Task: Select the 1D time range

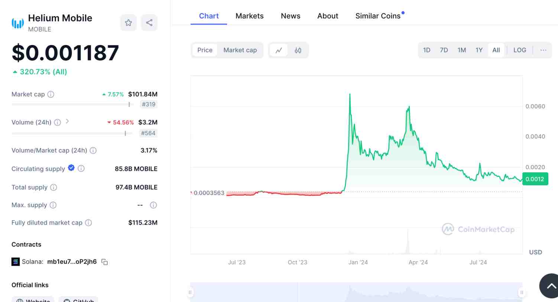Action: point(426,50)
